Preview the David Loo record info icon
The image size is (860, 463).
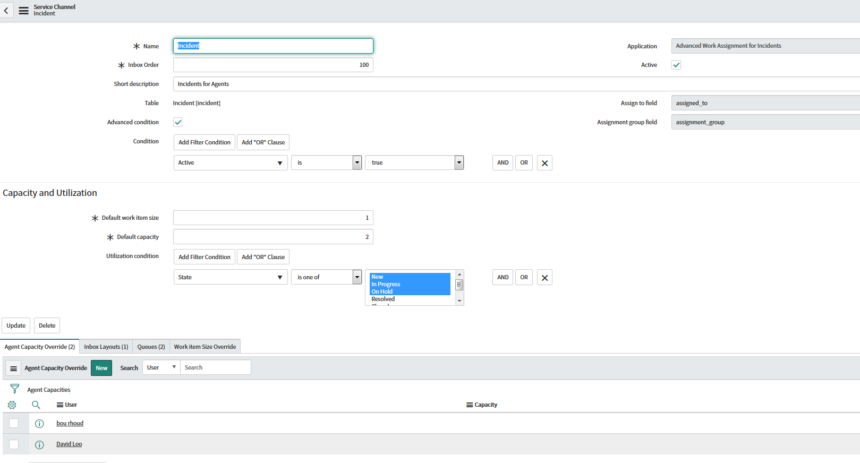click(39, 444)
